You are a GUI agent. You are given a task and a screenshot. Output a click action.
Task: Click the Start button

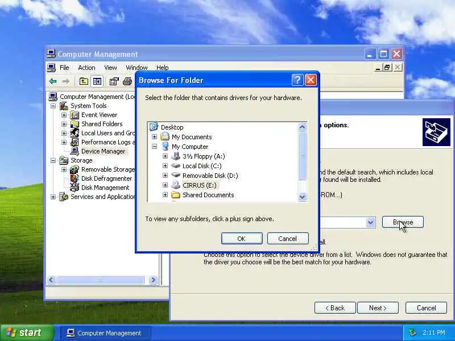27,332
